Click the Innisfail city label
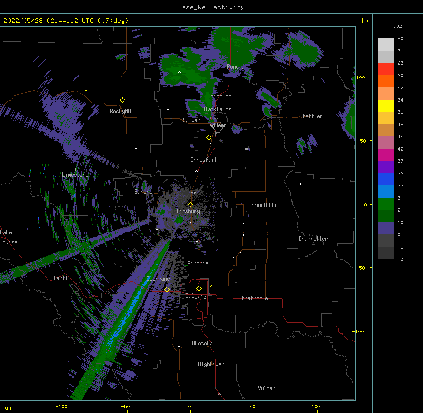Screen dimensions: 423x413 coord(204,160)
